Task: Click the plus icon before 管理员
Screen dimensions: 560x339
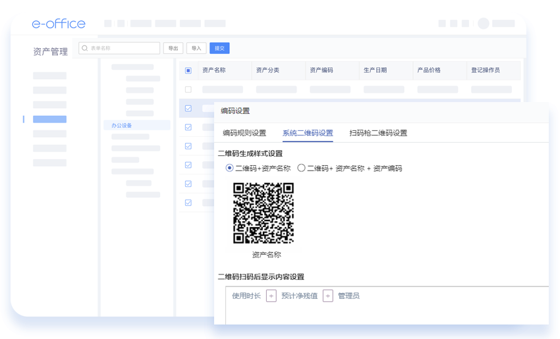Action: click(327, 296)
